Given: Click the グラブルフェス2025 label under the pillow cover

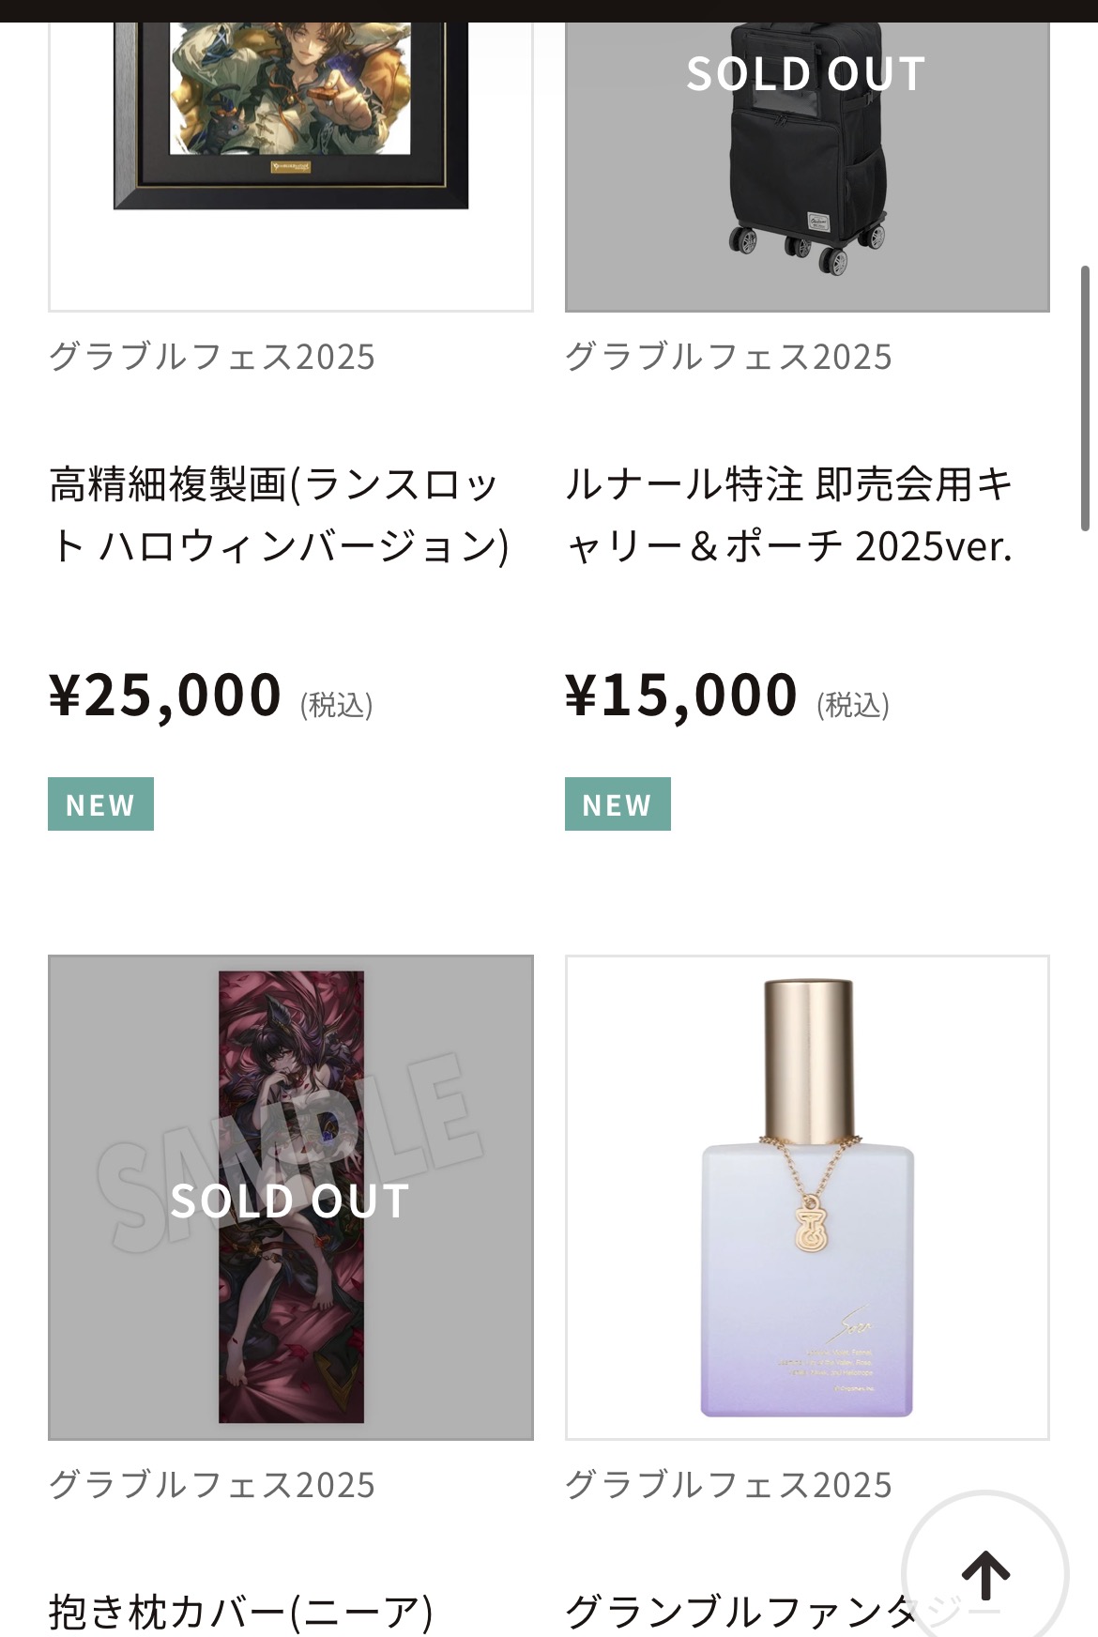Looking at the screenshot, I should (x=211, y=1485).
